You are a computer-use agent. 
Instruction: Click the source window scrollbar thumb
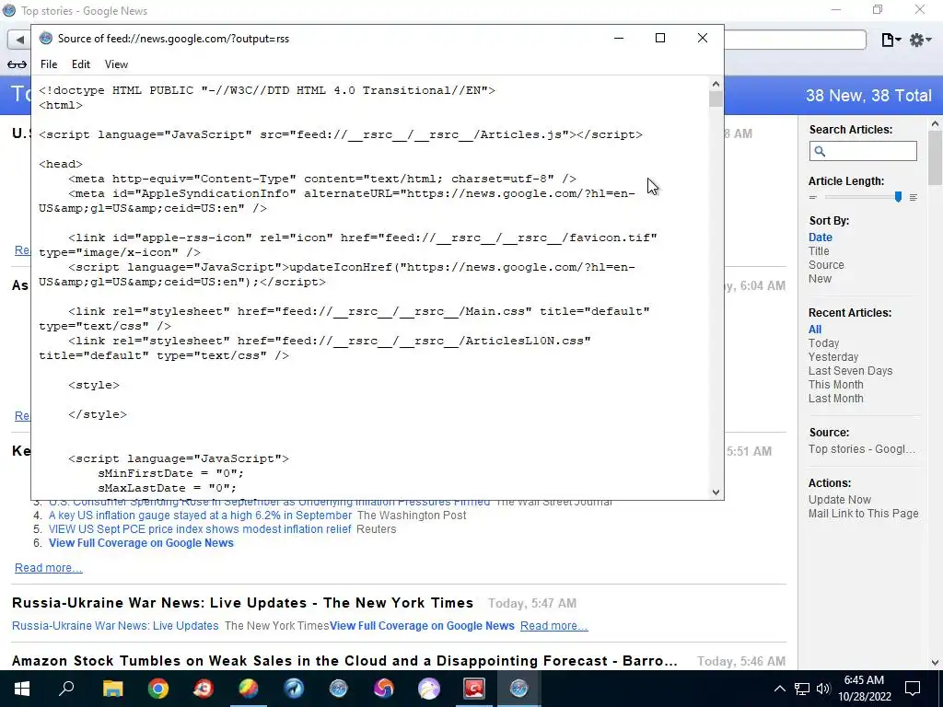coord(716,99)
